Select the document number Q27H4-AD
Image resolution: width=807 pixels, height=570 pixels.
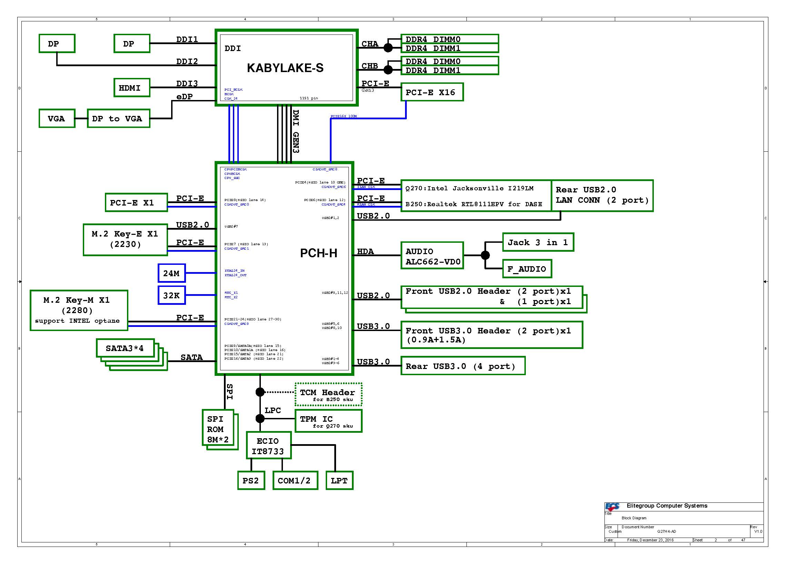[667, 531]
